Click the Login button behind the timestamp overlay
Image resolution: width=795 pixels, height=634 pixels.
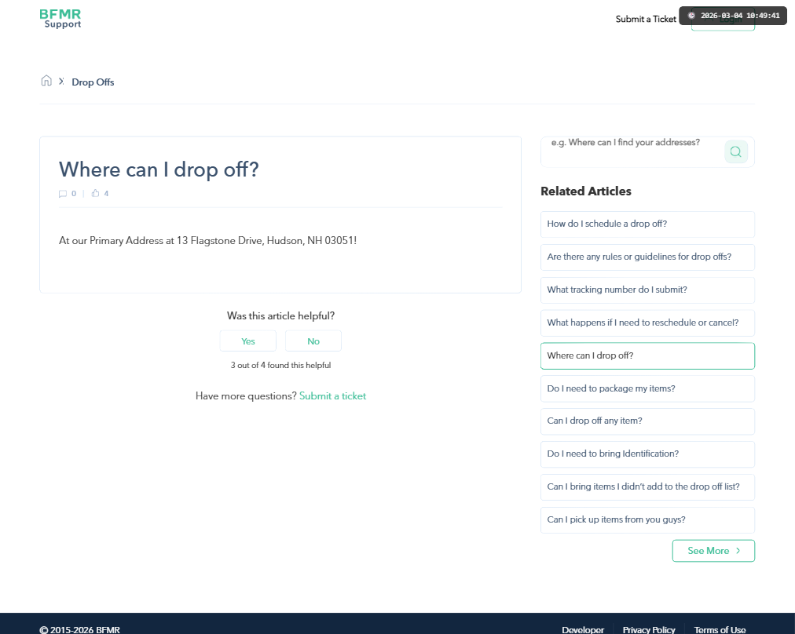[723, 20]
